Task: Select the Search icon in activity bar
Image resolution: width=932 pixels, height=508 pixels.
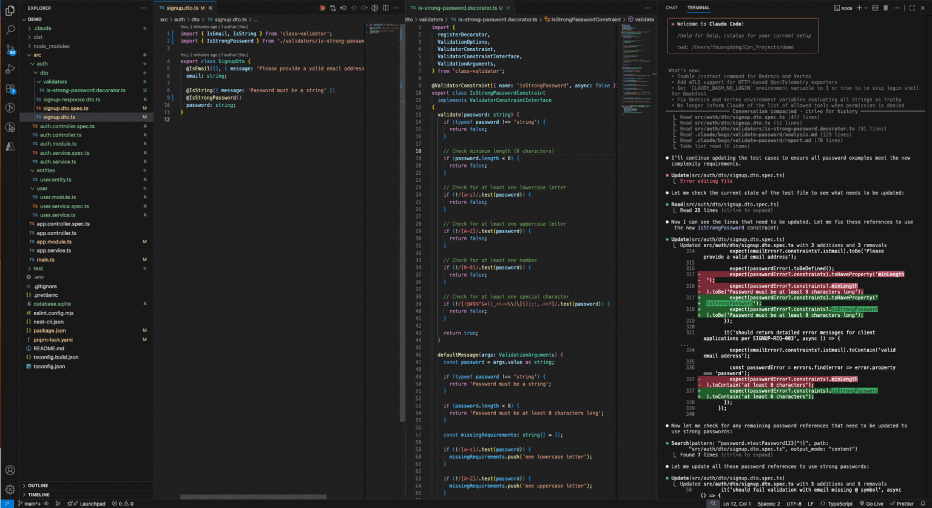Action: pos(9,29)
